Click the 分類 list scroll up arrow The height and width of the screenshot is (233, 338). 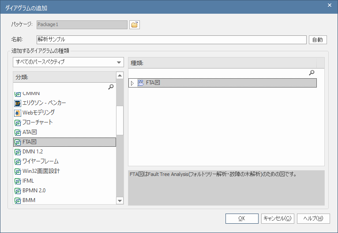pyautogui.click(x=120, y=75)
